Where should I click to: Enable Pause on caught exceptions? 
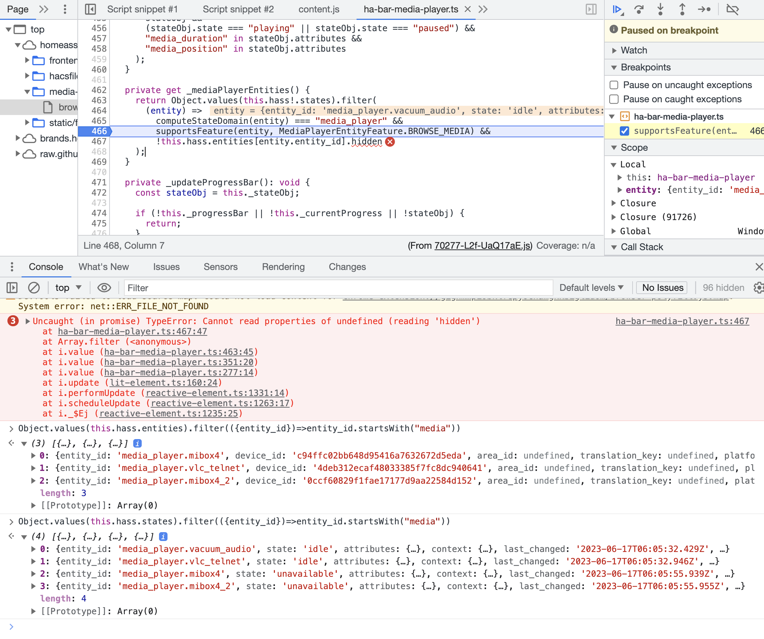click(614, 99)
